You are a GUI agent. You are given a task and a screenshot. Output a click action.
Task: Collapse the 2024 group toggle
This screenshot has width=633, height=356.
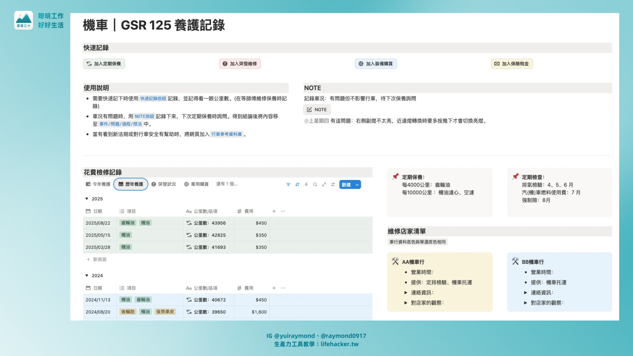click(x=87, y=276)
